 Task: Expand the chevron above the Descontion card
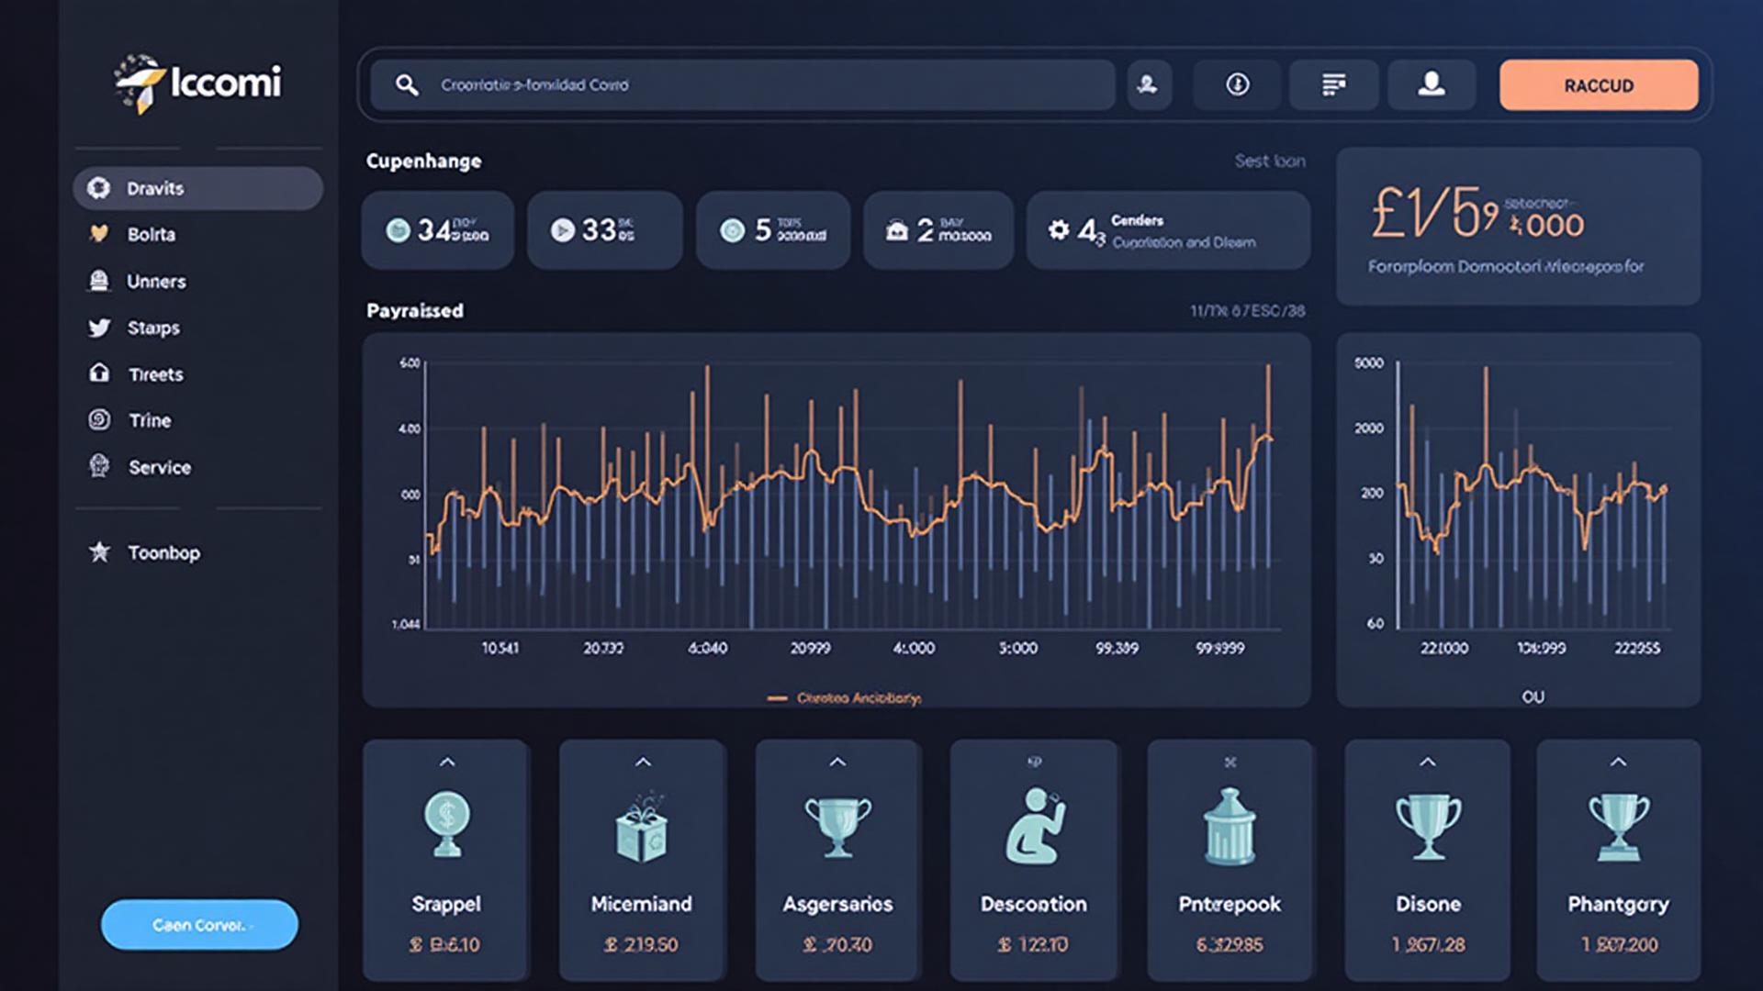click(x=1033, y=762)
